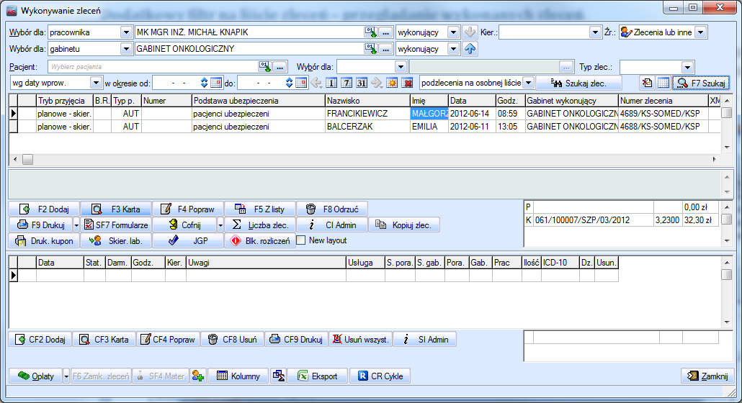Click Druk. kupon printer button

coord(45,240)
